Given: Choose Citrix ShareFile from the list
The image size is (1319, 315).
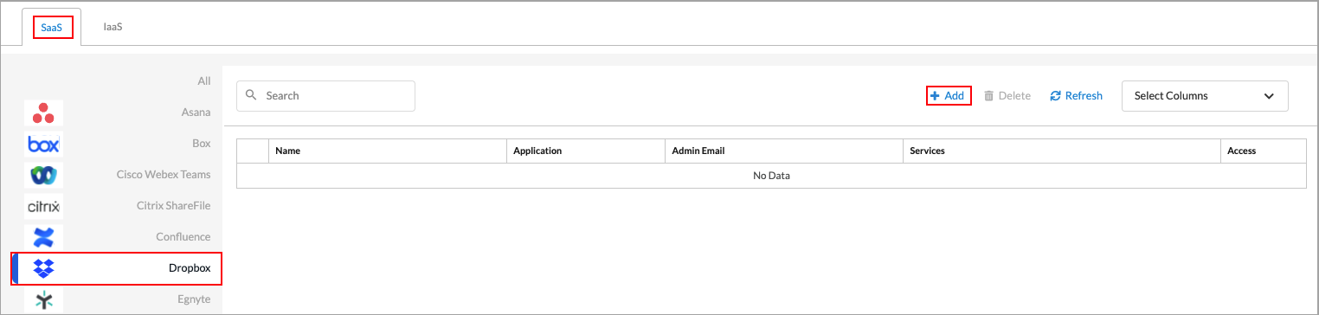Looking at the screenshot, I should click(x=173, y=206).
